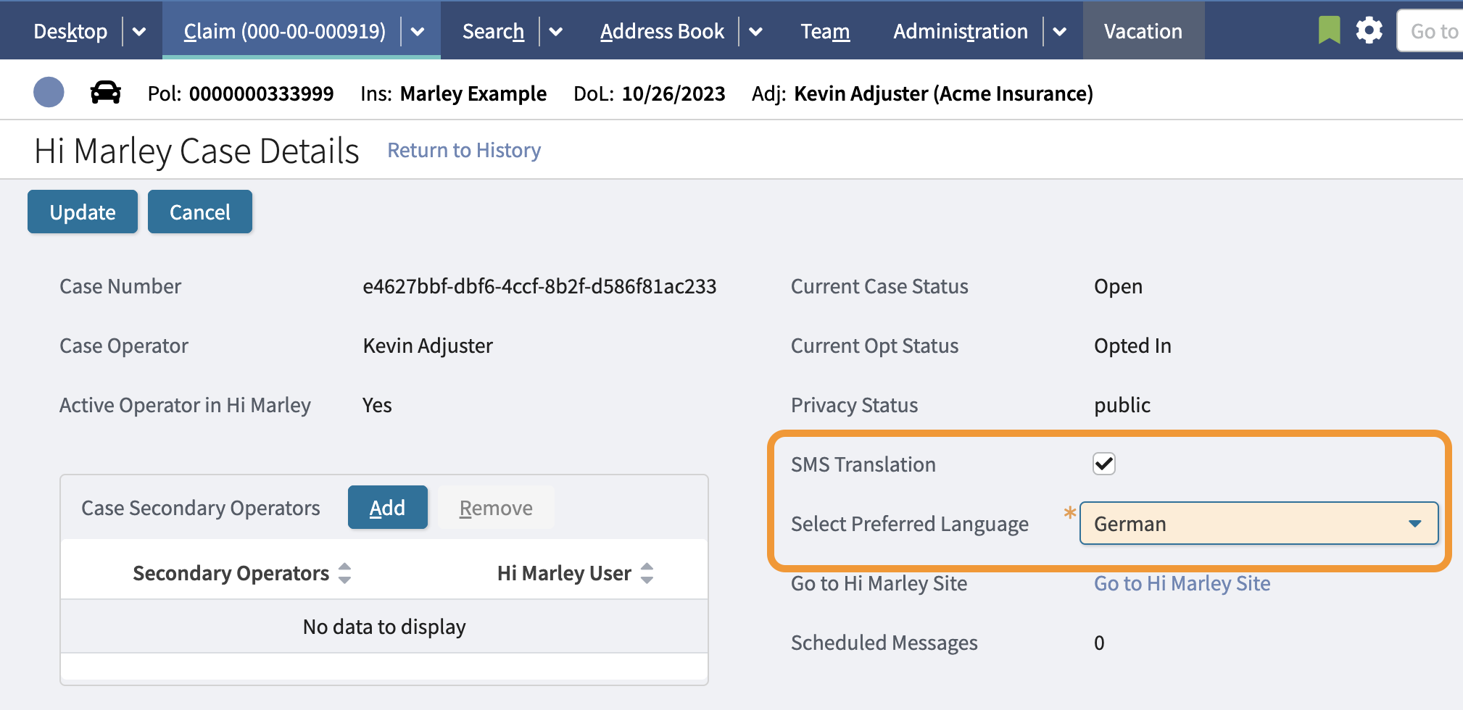Switch to the Vacation tab
This screenshot has width=1463, height=710.
click(1143, 32)
